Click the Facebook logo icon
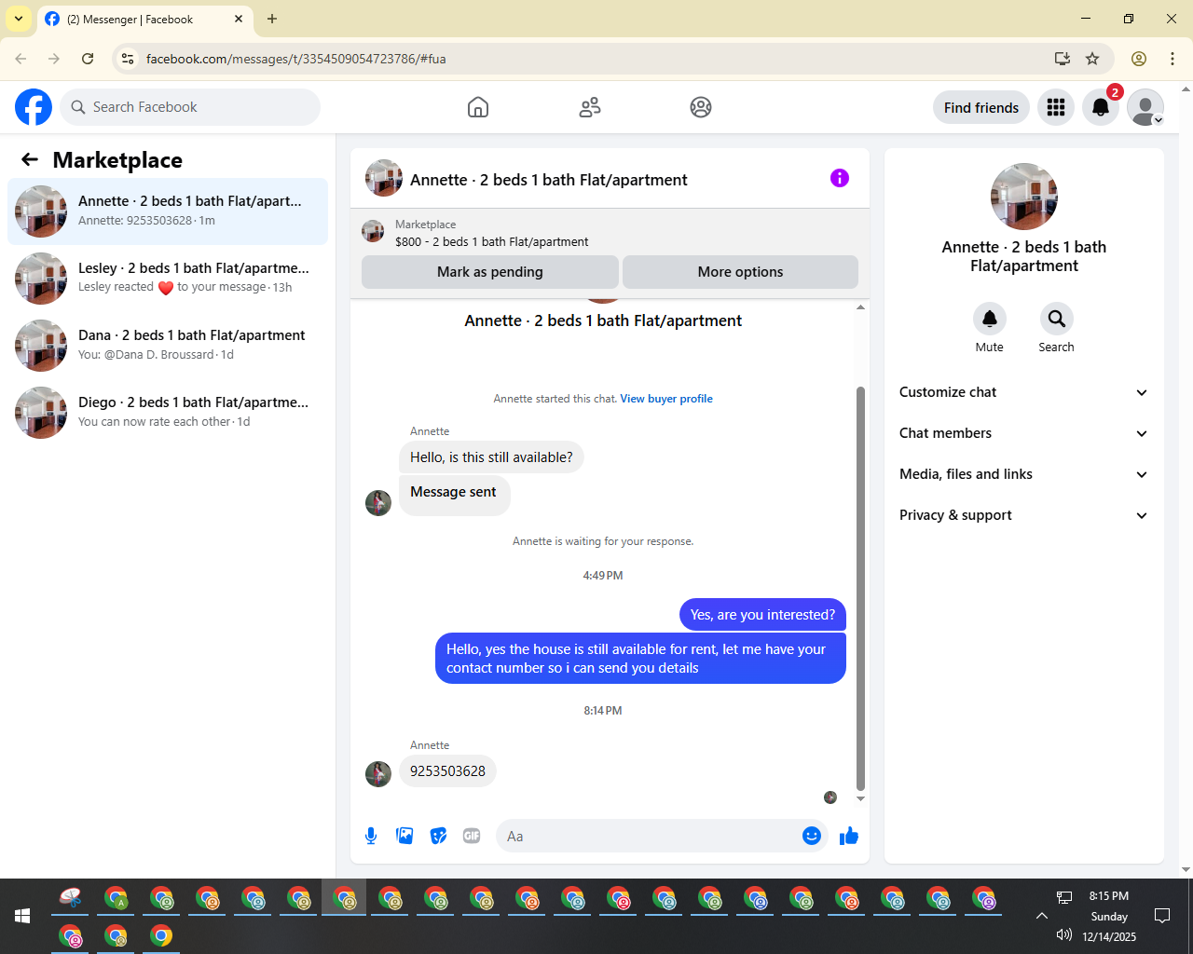This screenshot has height=954, width=1193. [x=34, y=107]
